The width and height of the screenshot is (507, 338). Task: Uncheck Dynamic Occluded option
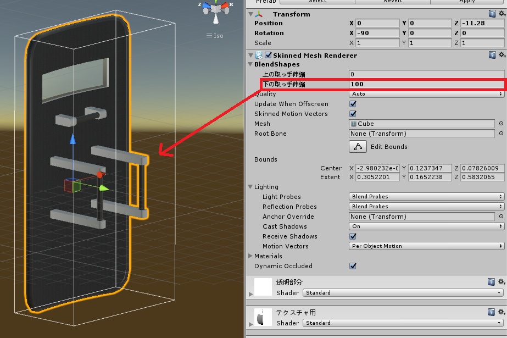point(353,266)
